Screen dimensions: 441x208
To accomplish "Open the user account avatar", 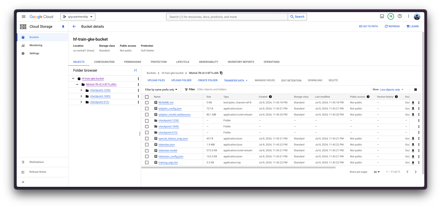I will 417,17.
